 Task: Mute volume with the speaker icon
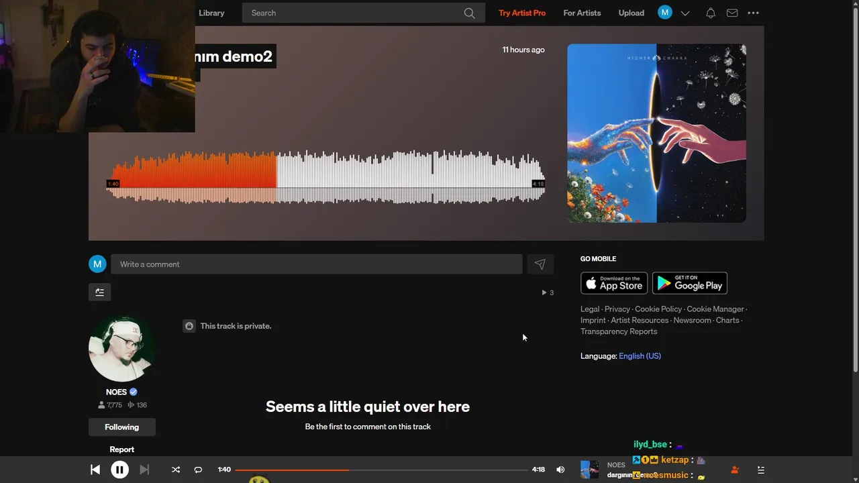(560, 470)
